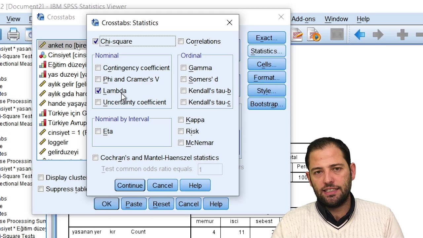423x238 pixels.
Task: Select 'Eğitim düzeyi' variable in list
Action: click(x=62, y=65)
